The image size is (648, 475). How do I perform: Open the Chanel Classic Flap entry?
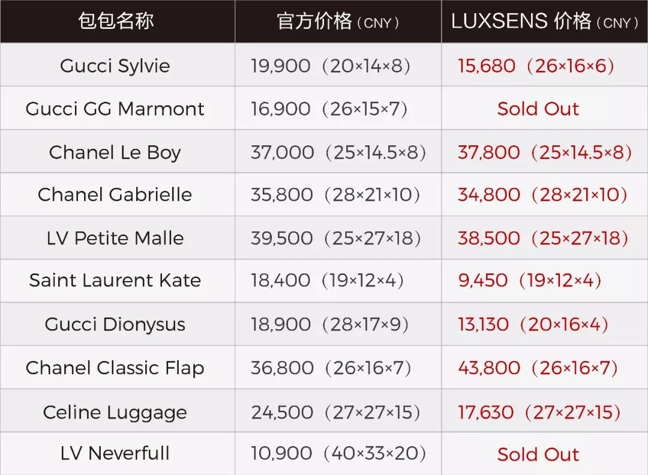pos(115,368)
